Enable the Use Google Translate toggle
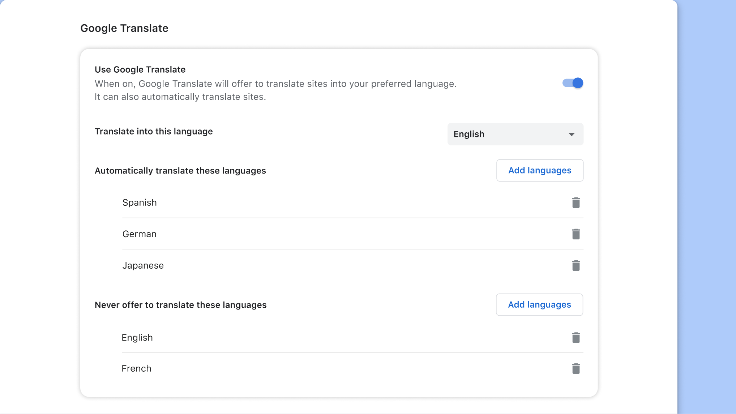736x414 pixels. (573, 83)
